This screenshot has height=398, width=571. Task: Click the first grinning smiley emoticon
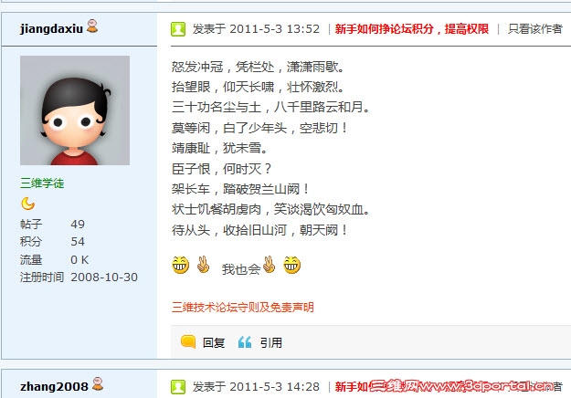click(180, 265)
